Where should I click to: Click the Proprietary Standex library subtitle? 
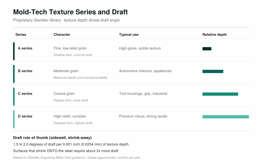[x=66, y=20]
